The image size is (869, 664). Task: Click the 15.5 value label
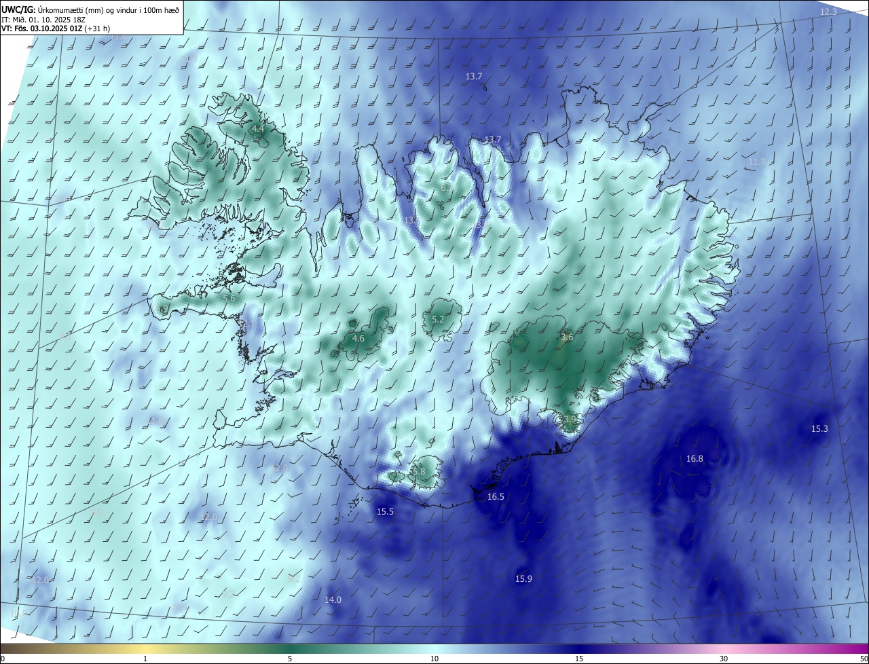click(385, 512)
